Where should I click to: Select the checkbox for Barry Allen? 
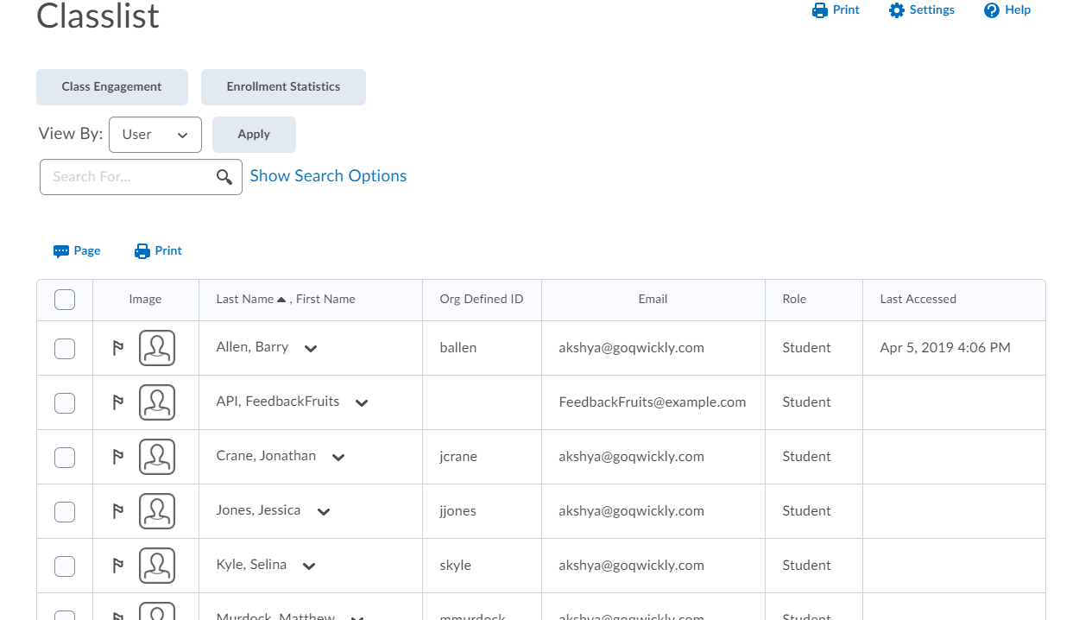pos(65,349)
